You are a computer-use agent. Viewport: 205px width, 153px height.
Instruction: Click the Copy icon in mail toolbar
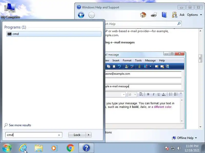click(108, 66)
